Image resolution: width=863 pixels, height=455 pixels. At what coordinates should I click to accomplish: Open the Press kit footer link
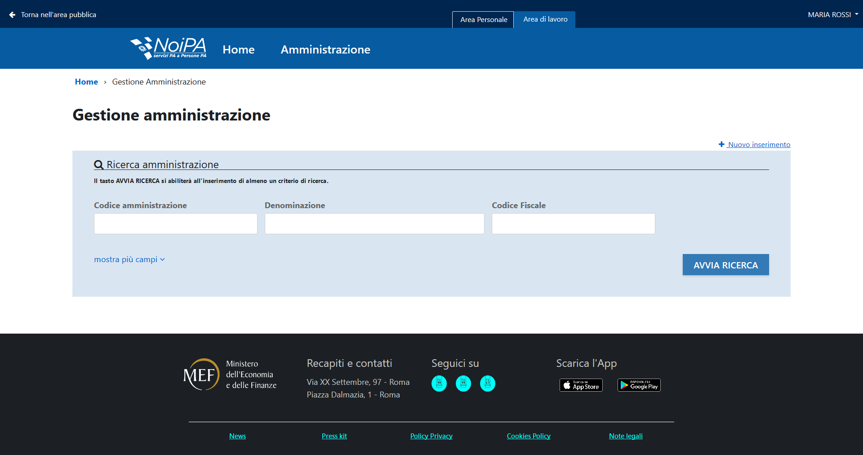click(x=334, y=436)
